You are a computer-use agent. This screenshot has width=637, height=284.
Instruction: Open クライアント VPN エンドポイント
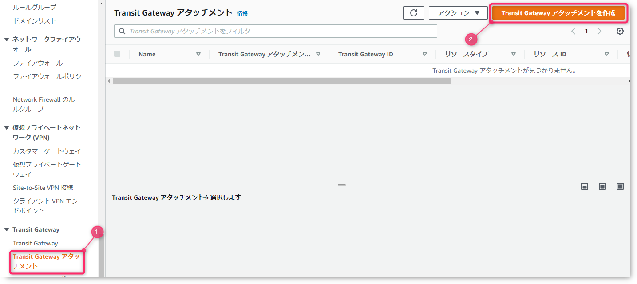[x=45, y=206]
